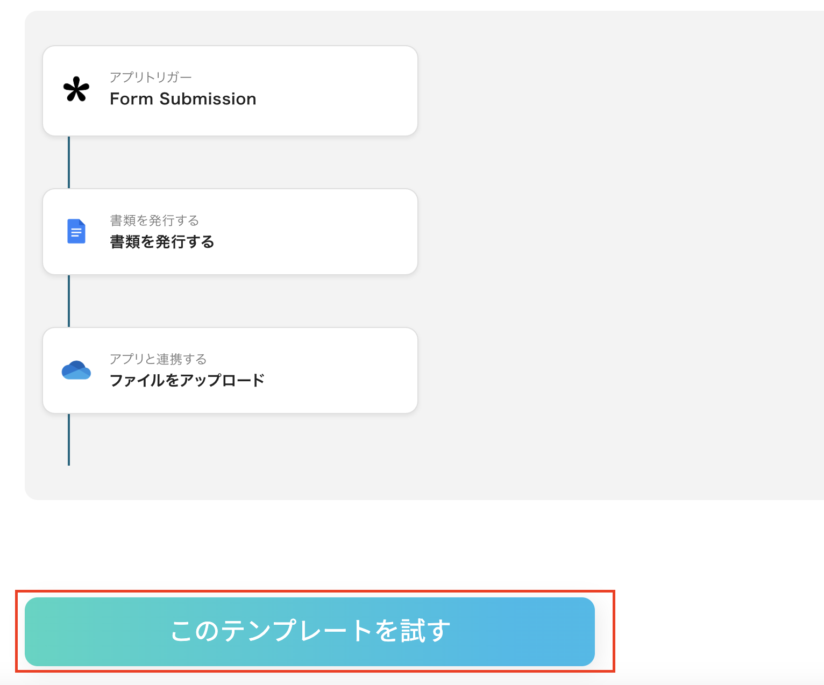
Task: Select the bold 書類を発行する step title
Action: pyautogui.click(x=162, y=242)
